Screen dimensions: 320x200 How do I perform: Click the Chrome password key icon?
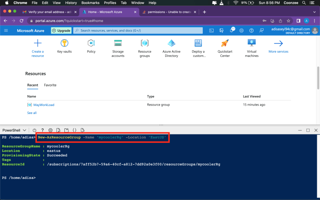(264, 21)
